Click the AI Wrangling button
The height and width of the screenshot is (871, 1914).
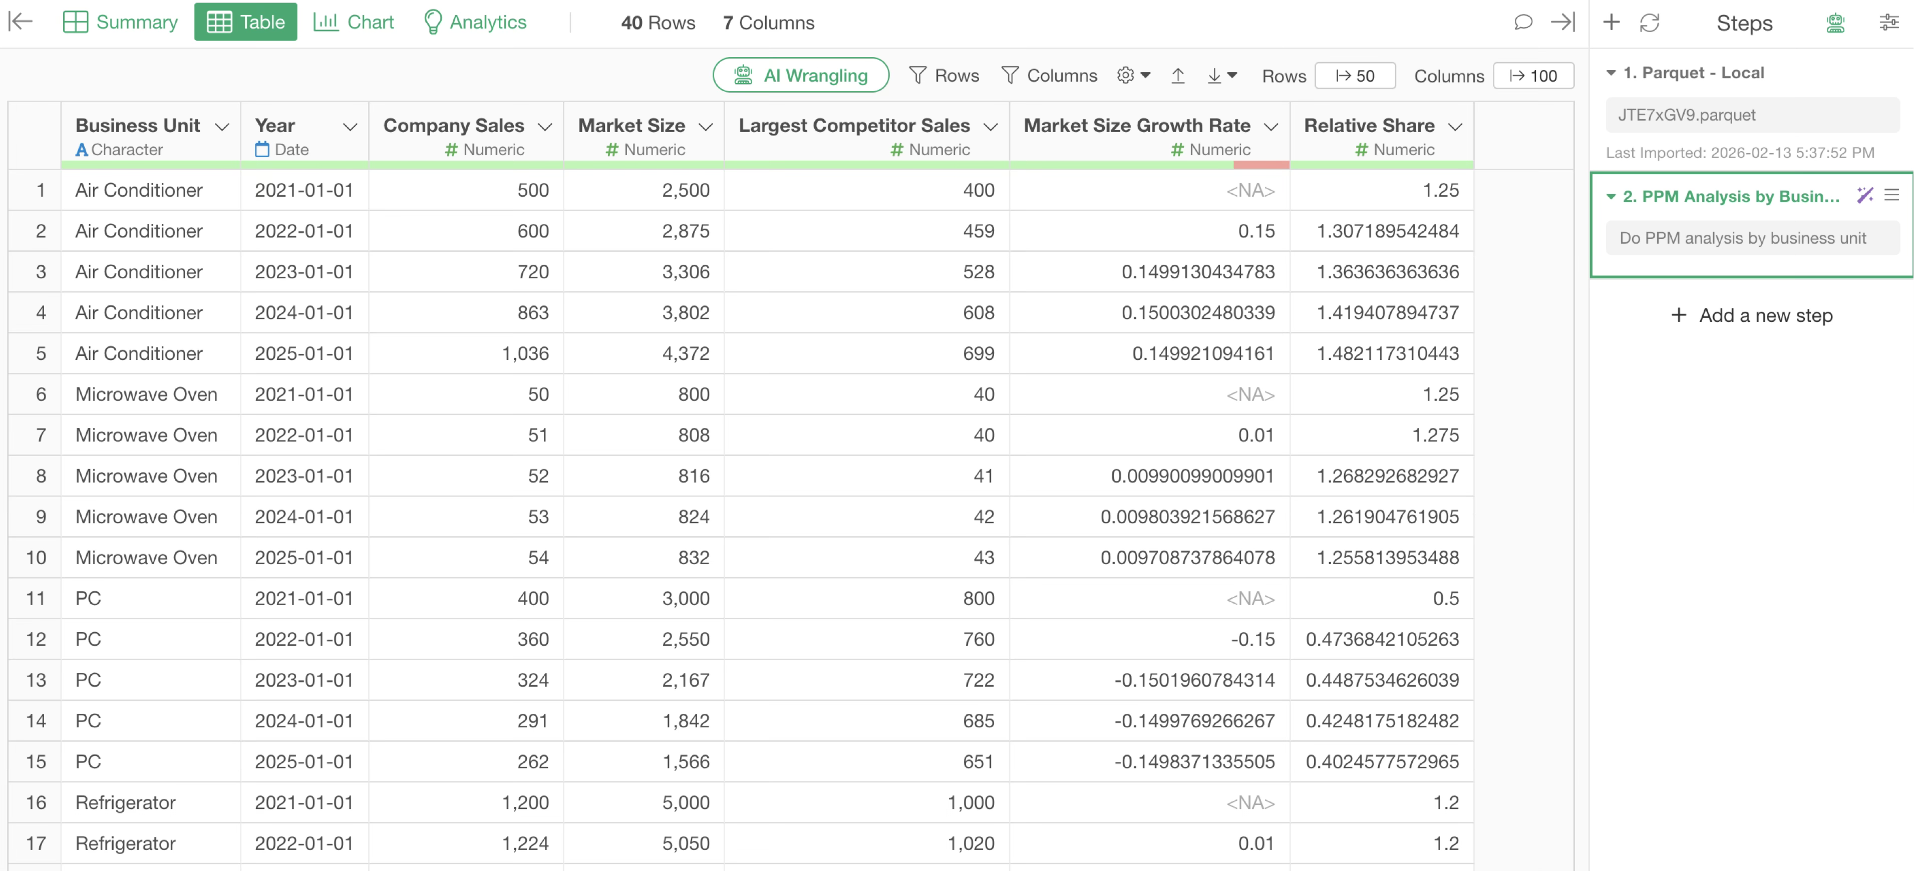tap(800, 76)
